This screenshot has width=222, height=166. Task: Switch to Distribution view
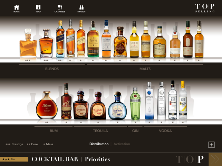point(99,144)
